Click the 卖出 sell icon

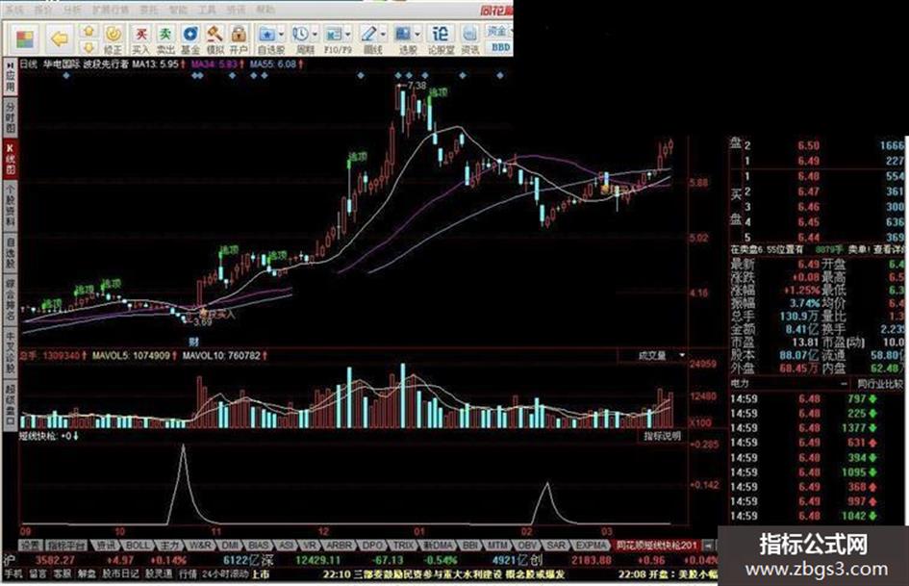(x=165, y=38)
